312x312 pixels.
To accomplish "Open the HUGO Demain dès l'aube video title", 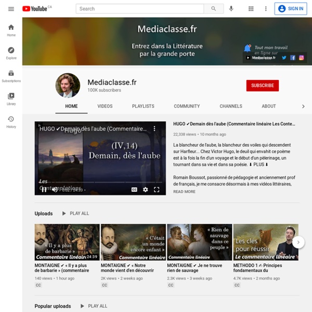I will click(234, 124).
